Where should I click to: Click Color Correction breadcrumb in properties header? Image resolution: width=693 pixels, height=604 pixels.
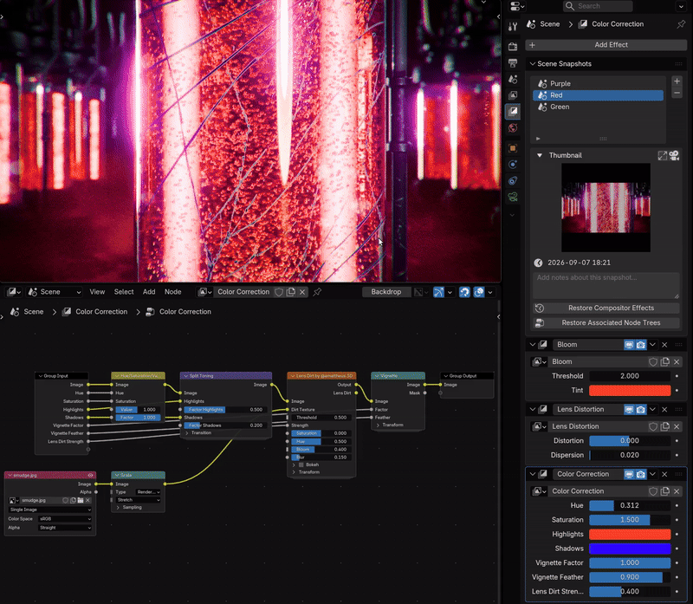[618, 24]
